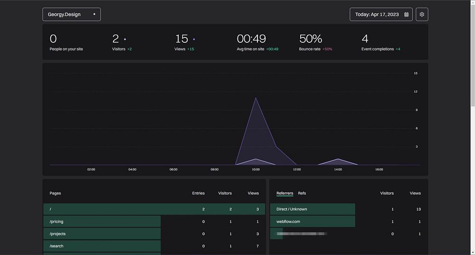Click the Visitors stat label
Screen dimensions: 475x255
click(118, 49)
